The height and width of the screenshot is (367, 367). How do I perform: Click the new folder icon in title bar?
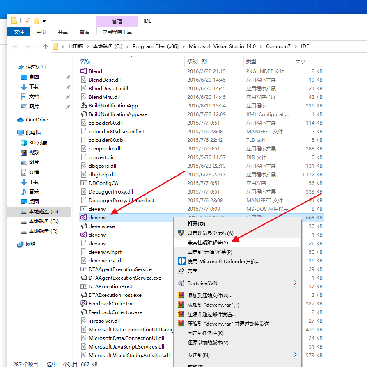pyautogui.click(x=37, y=21)
